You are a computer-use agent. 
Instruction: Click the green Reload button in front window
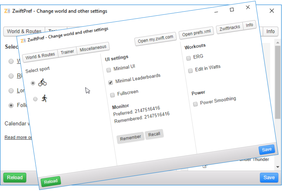click(x=51, y=182)
